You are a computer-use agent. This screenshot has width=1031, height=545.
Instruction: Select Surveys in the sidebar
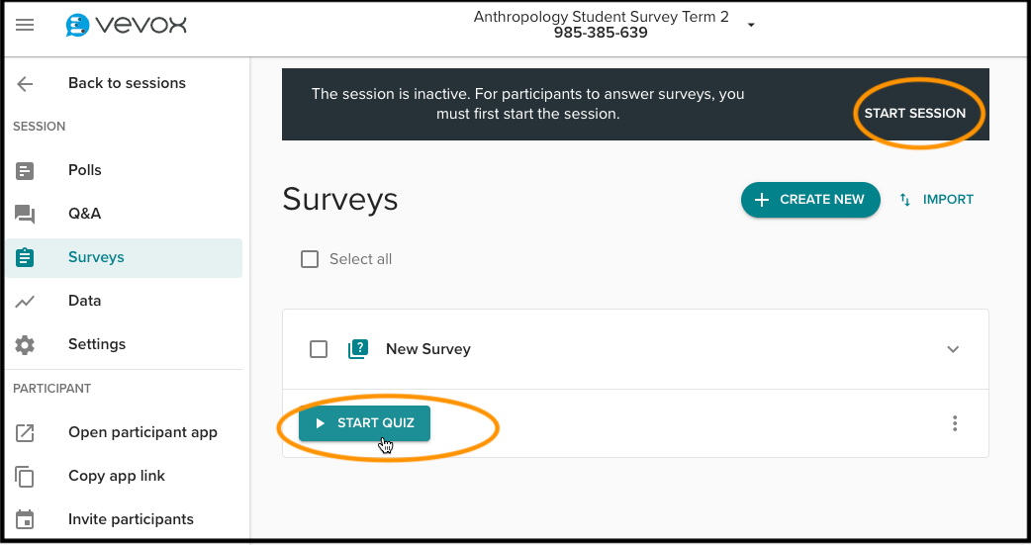coord(124,258)
